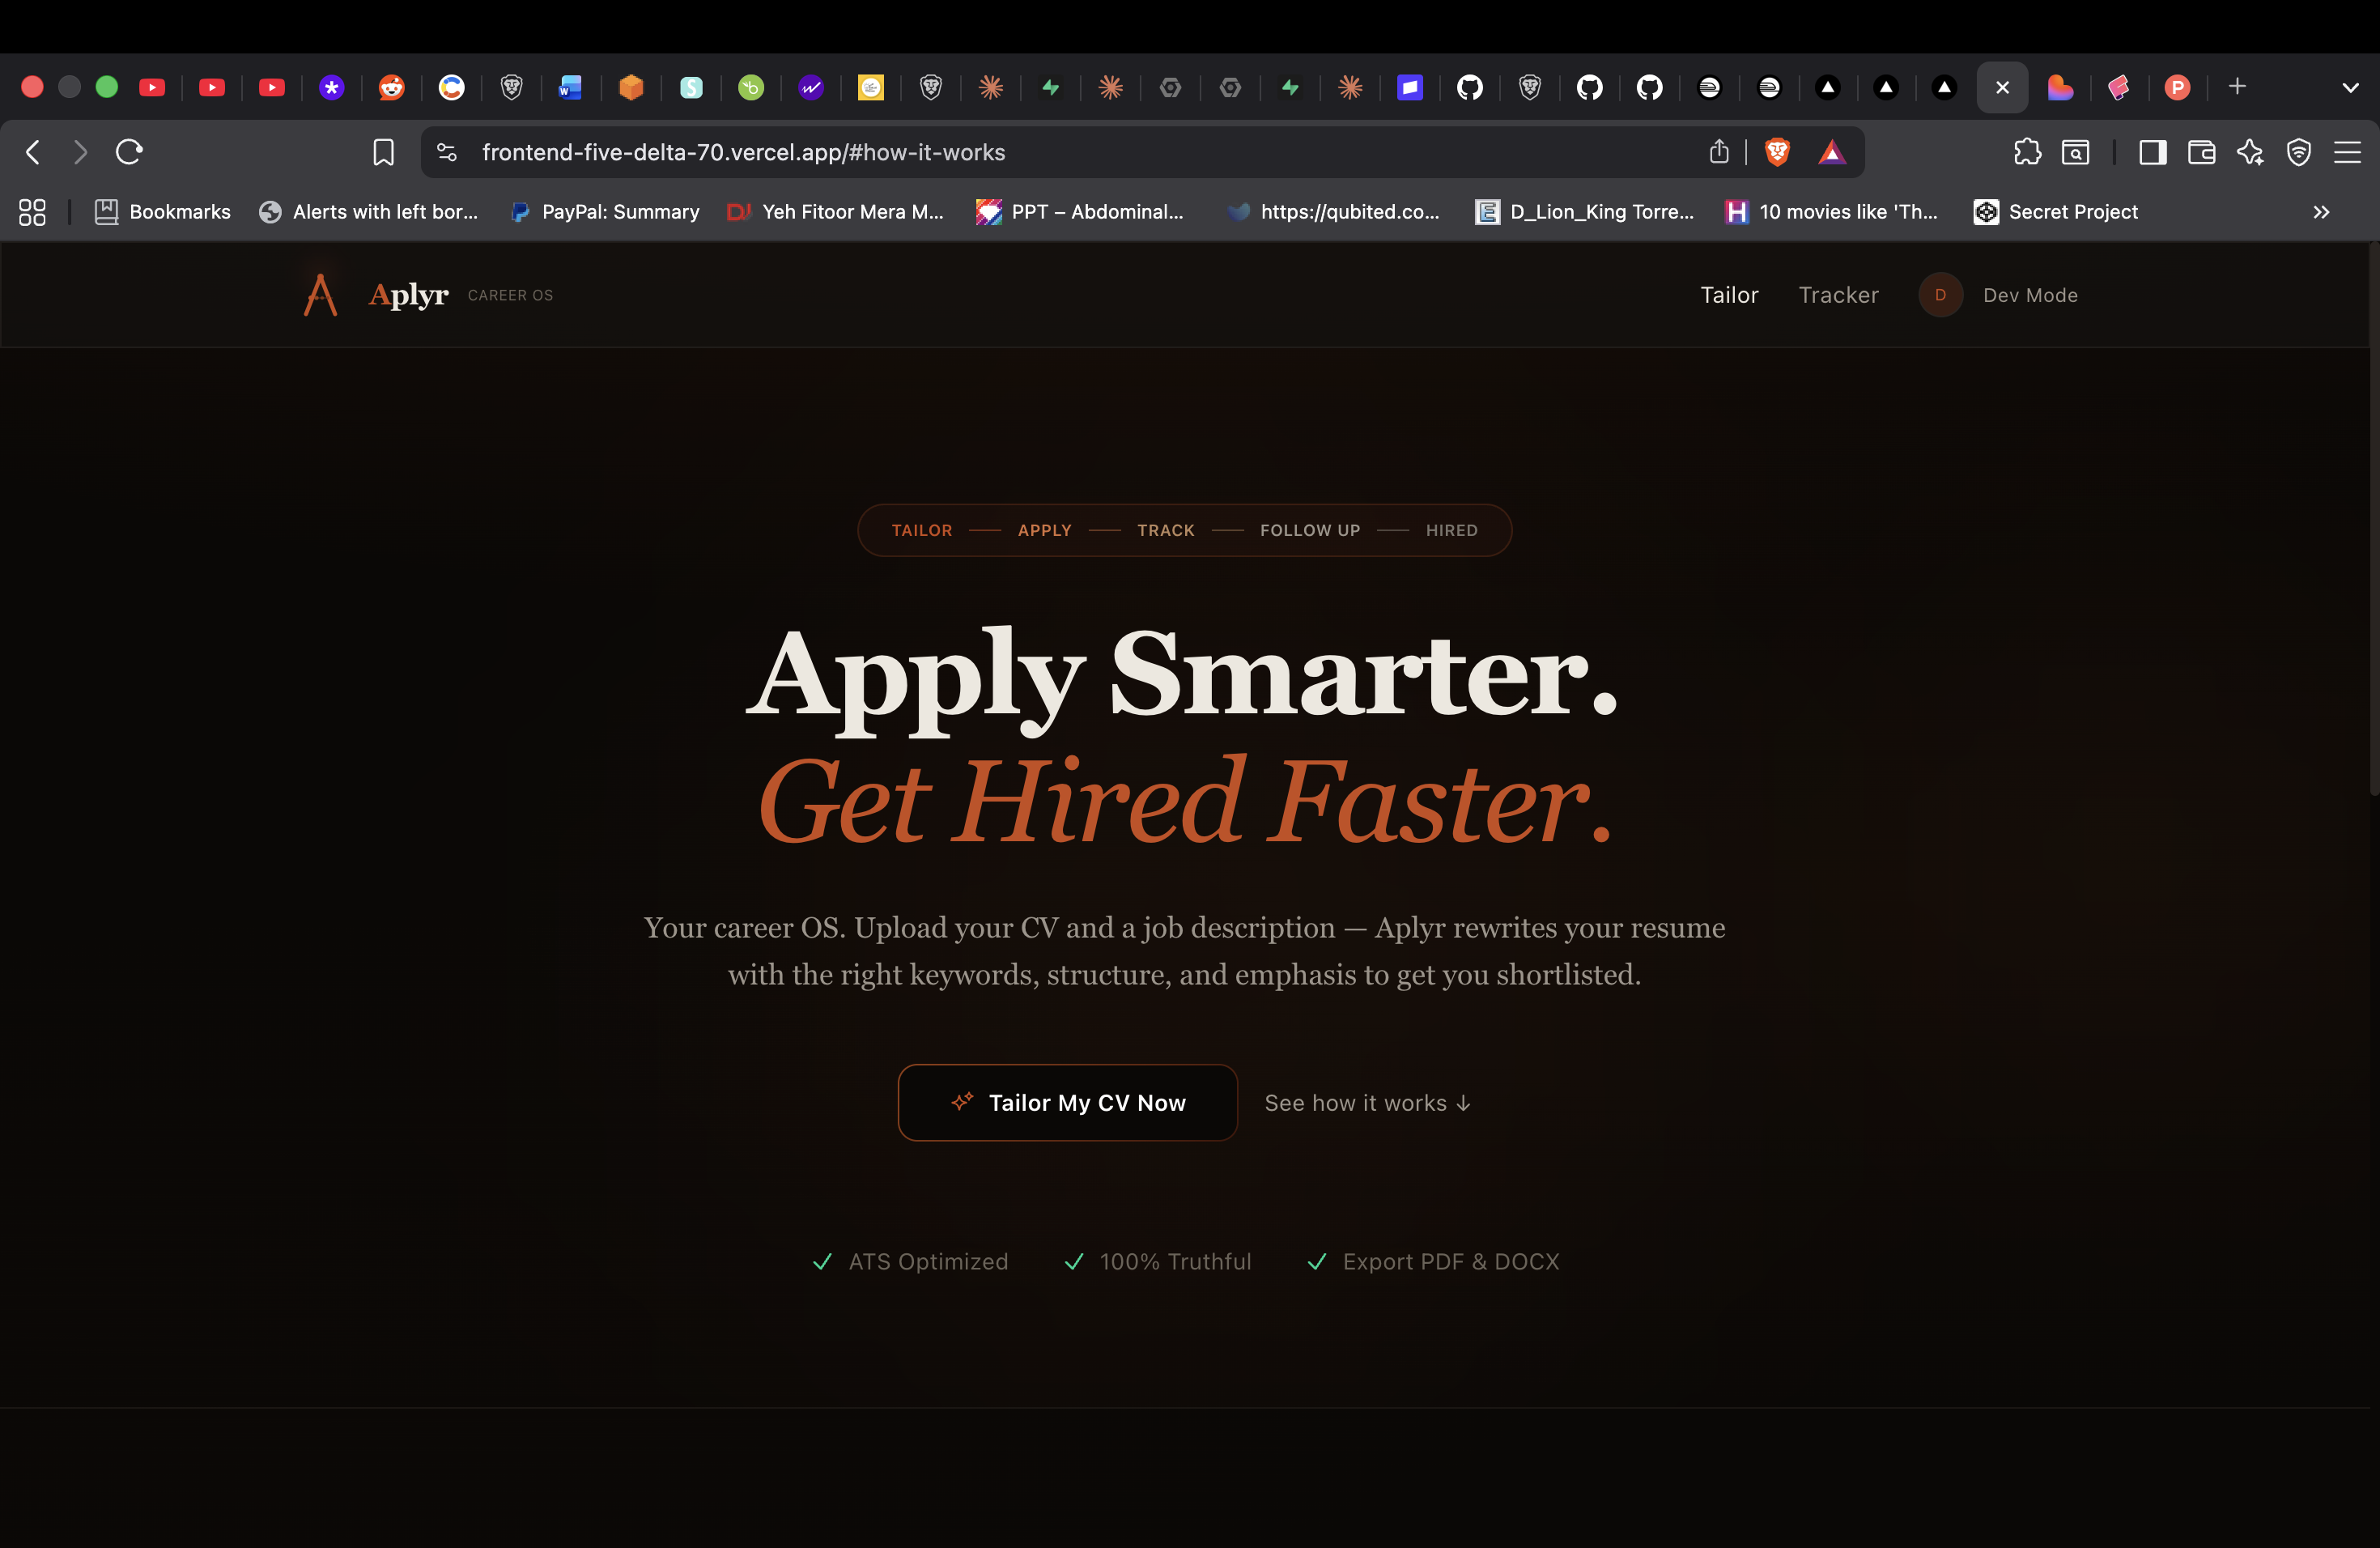
Task: Toggle the sidebar panel
Action: pos(2152,152)
